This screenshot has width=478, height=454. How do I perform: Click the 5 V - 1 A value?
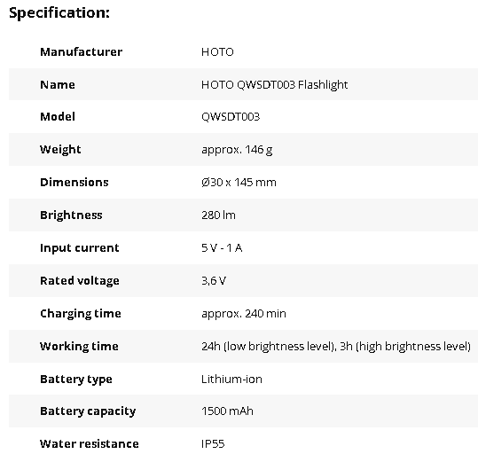pos(222,248)
